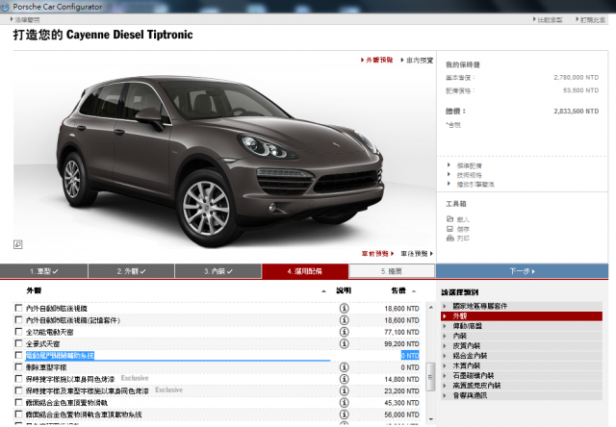Click the highlighted 電動尾門 option text

(60, 356)
